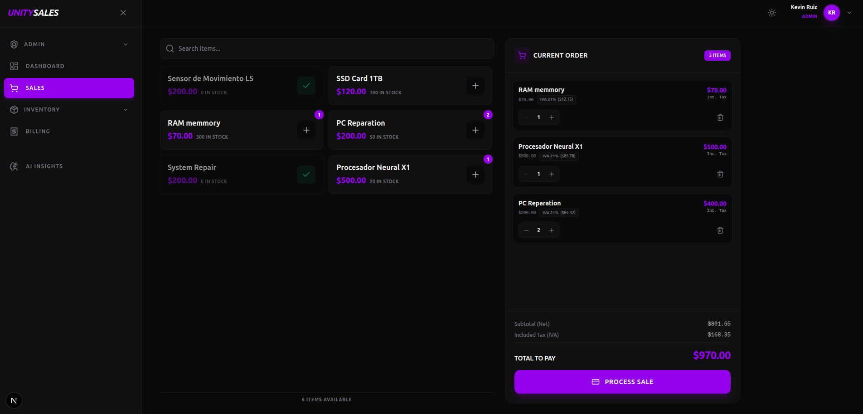Toggle light theme with sun icon
Viewport: 863px width, 414px height.
[x=771, y=13]
